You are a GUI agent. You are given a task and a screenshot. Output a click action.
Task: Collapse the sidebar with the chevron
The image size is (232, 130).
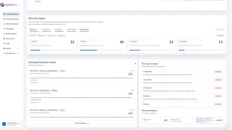click(20, 5)
